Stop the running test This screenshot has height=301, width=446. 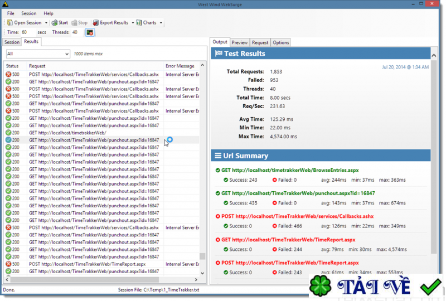[79, 22]
